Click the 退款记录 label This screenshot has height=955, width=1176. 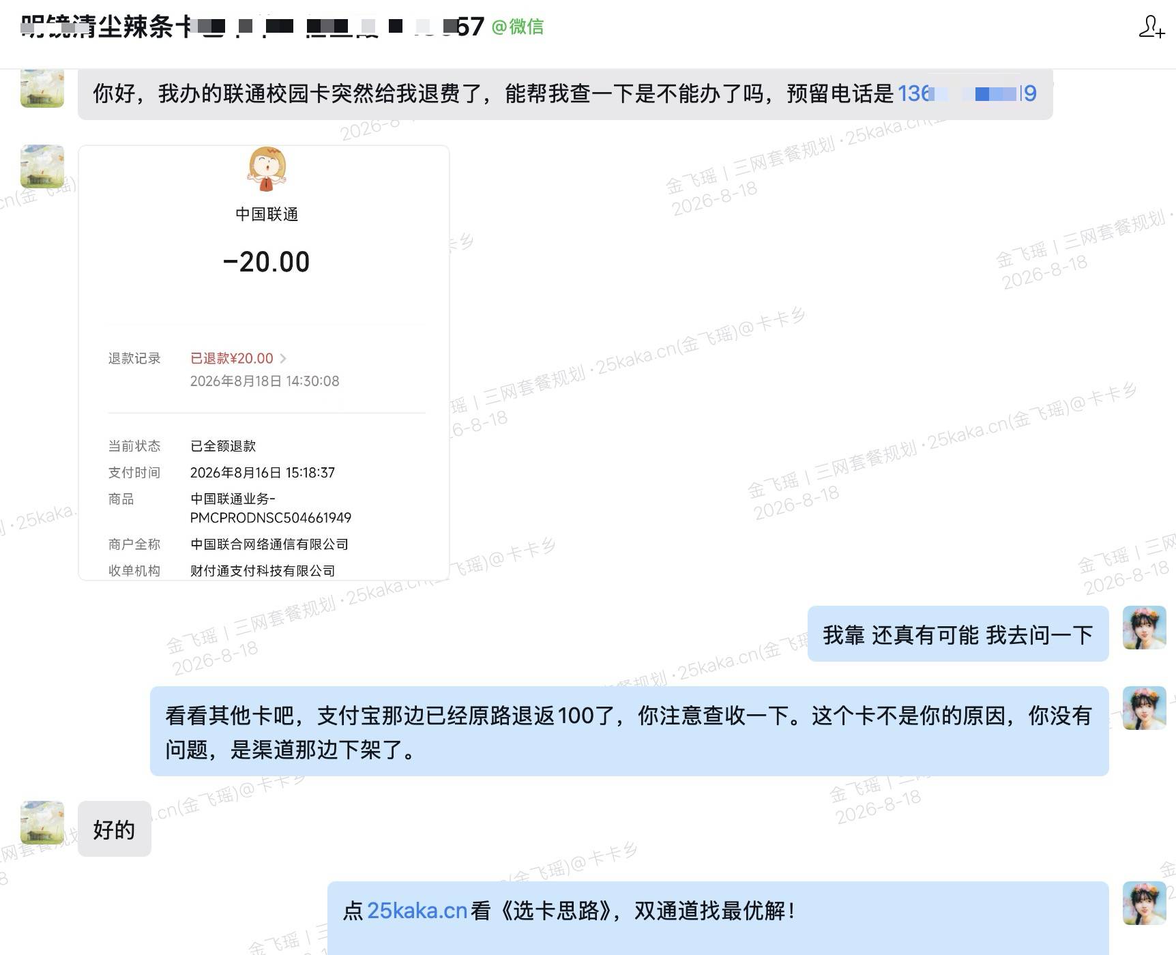[134, 358]
